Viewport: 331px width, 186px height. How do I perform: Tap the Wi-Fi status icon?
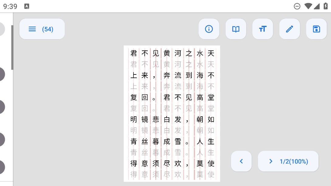click(308, 6)
